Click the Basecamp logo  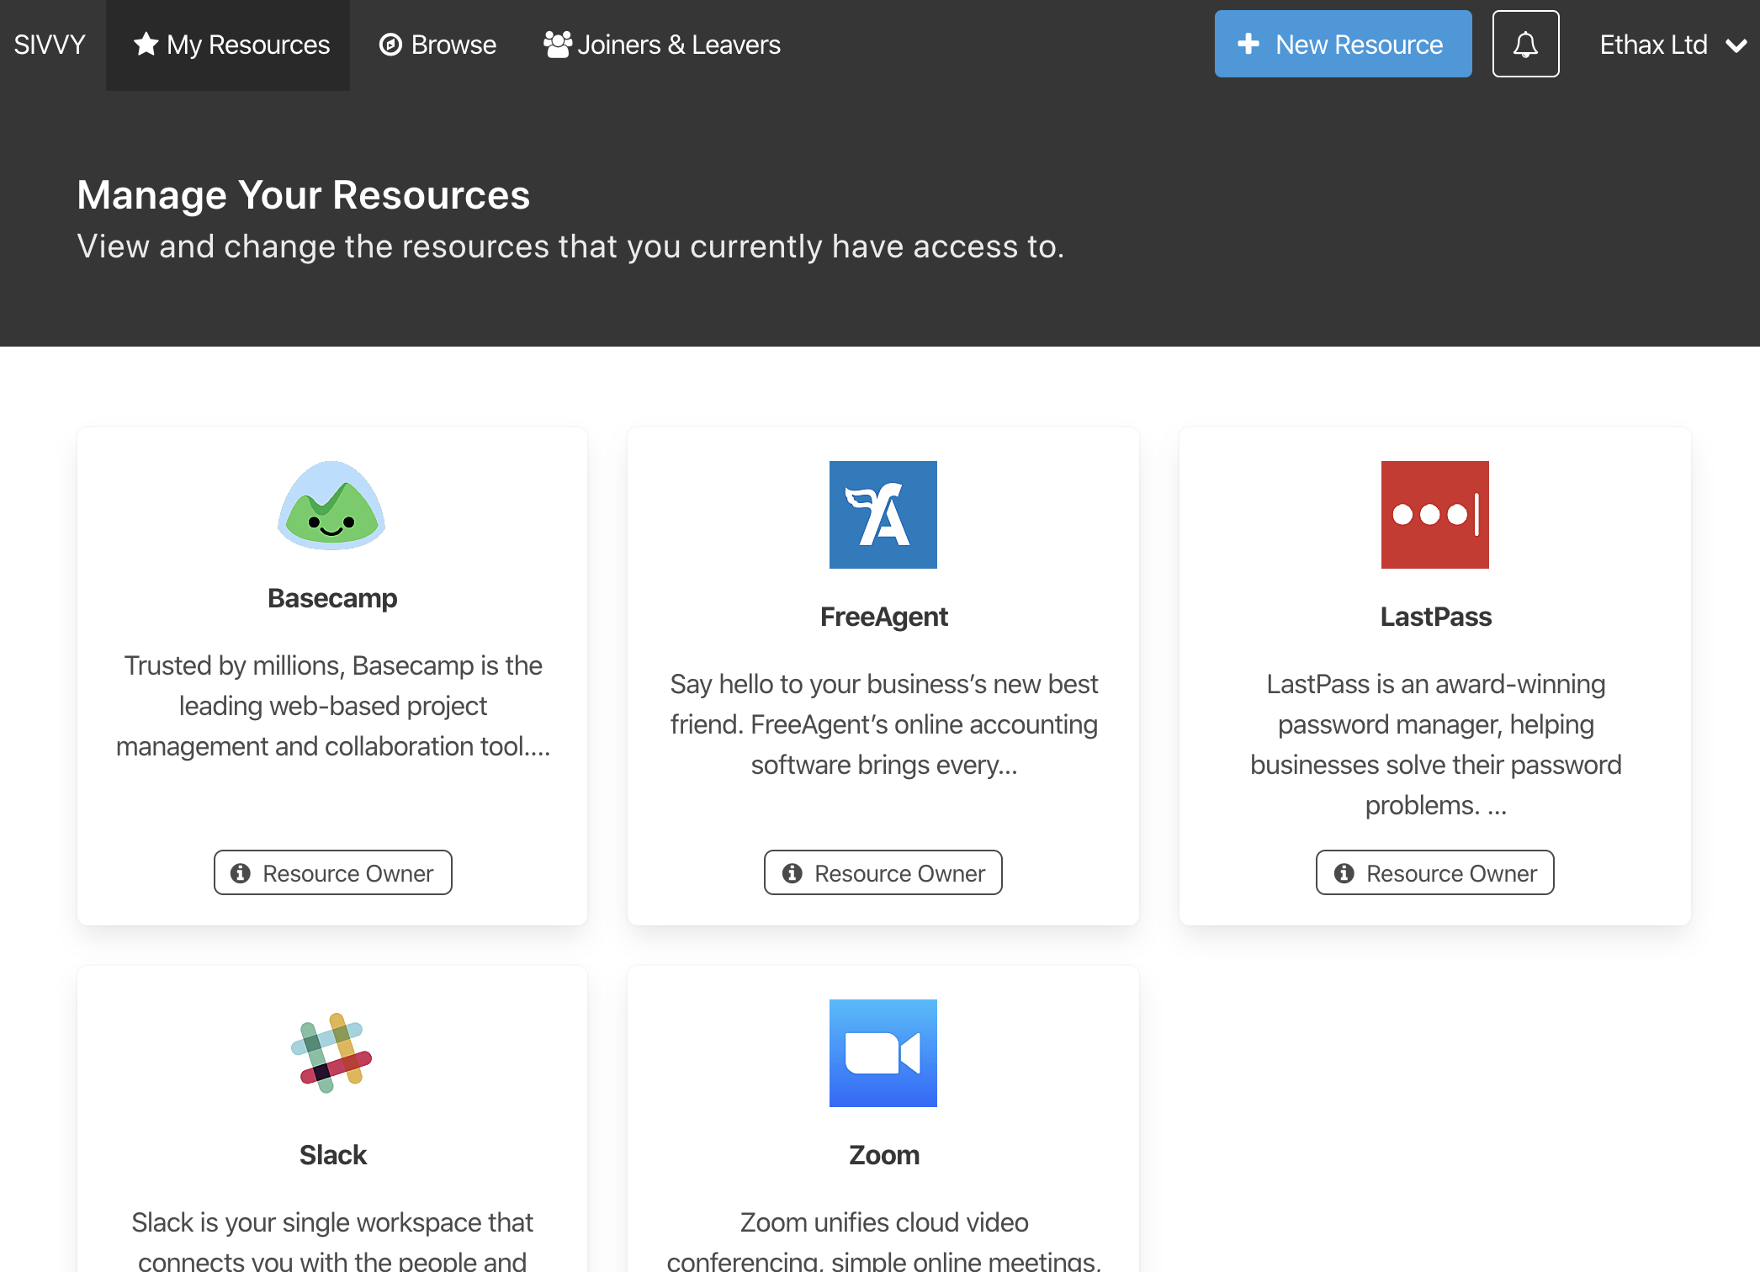pyautogui.click(x=332, y=506)
